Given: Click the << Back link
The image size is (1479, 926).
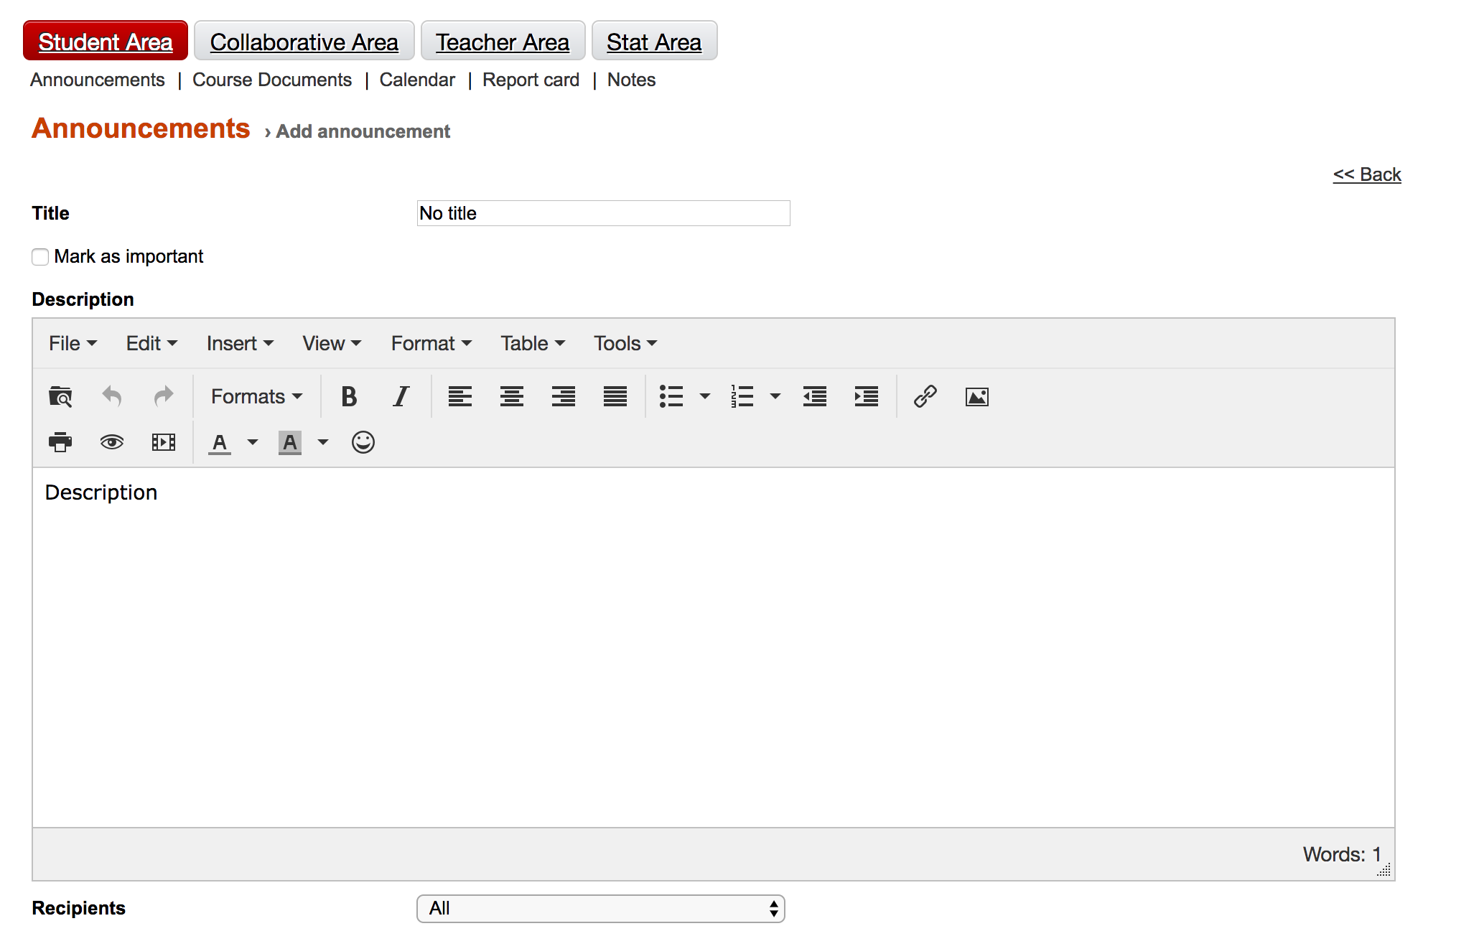Looking at the screenshot, I should [x=1366, y=174].
